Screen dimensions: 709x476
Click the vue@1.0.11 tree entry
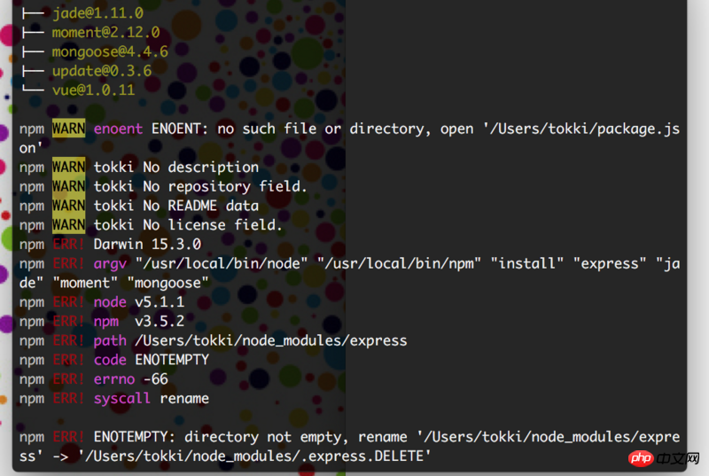coord(93,90)
